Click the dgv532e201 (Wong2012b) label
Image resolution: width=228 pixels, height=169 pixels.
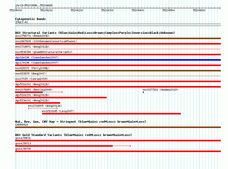click(x=32, y=95)
